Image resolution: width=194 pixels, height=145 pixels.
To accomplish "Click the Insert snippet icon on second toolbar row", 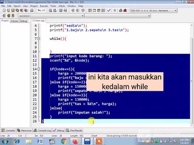I will pyautogui.click(x=4, y=16).
